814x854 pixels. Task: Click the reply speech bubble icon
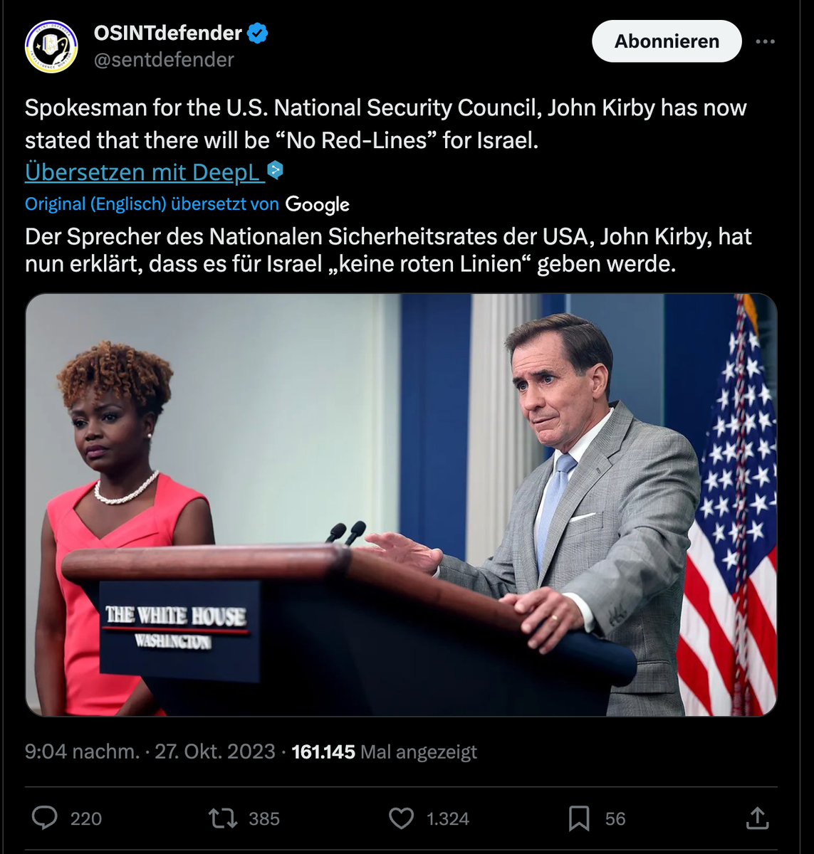tap(45, 818)
